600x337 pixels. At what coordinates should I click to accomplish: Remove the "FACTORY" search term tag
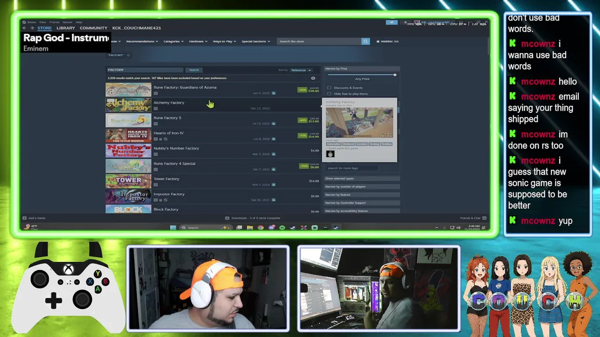tap(128, 55)
